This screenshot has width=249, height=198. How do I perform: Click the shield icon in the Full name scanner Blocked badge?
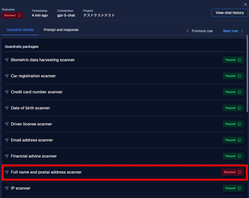click(x=239, y=172)
